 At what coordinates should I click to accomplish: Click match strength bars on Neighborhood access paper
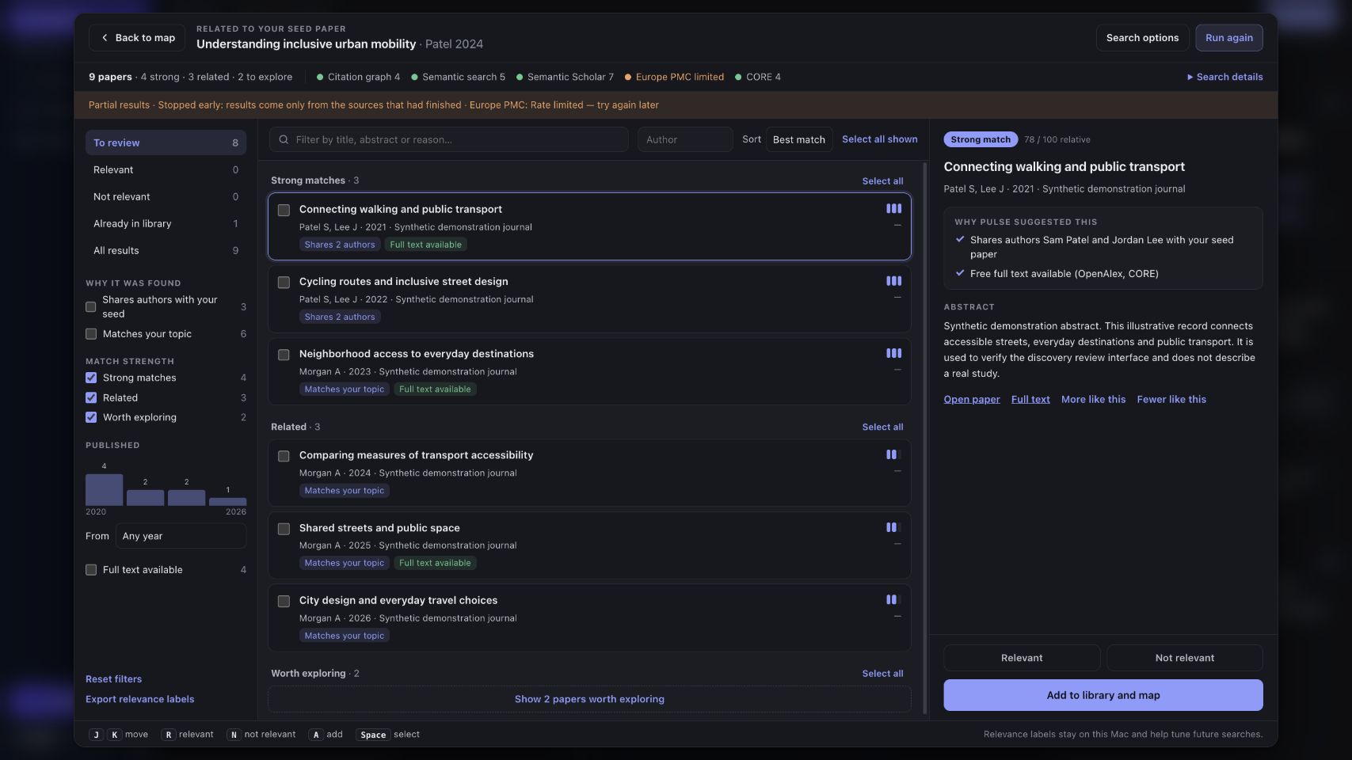(x=893, y=354)
